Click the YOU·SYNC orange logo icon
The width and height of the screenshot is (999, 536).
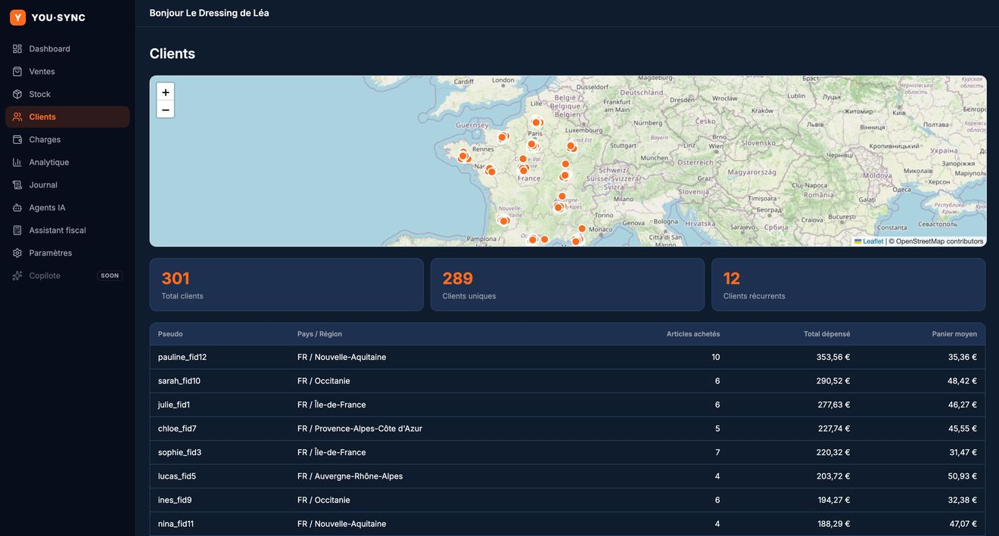[x=17, y=17]
